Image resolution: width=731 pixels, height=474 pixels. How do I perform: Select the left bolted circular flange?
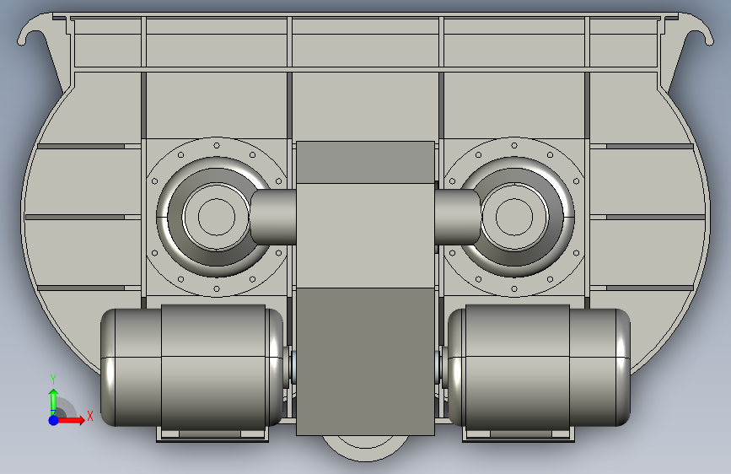[217, 217]
